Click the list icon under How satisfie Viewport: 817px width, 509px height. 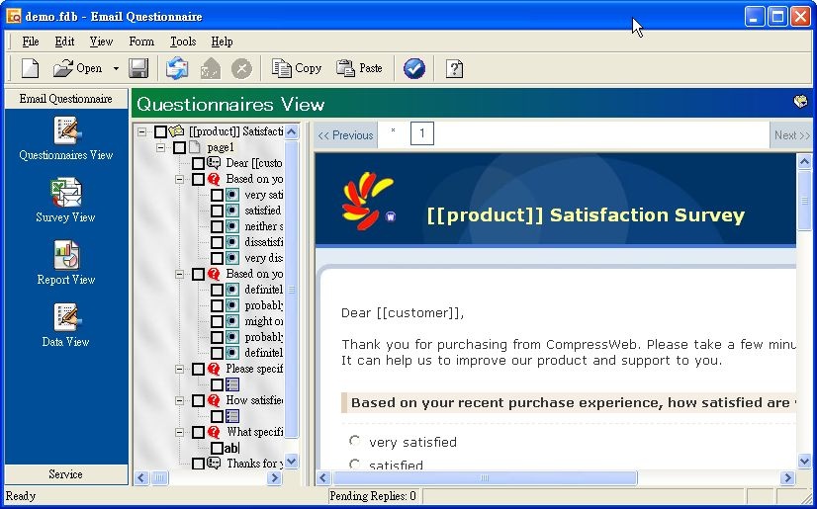(232, 416)
